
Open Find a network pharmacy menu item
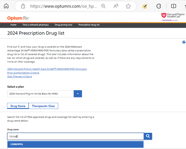pyautogui.click(x=36, y=25)
